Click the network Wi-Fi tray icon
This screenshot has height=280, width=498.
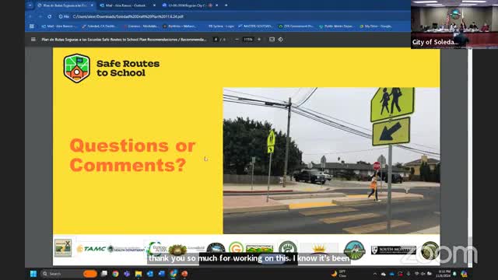[x=417, y=274]
